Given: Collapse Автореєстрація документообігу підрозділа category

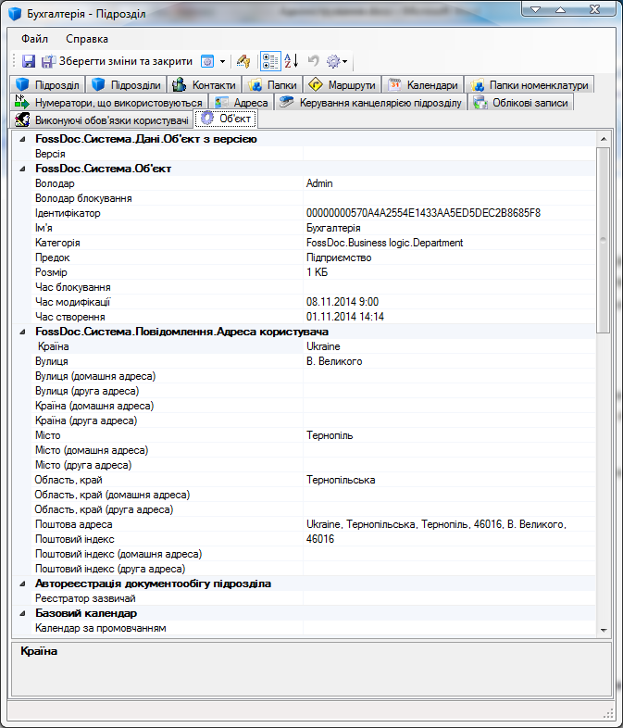Looking at the screenshot, I should click(x=22, y=584).
